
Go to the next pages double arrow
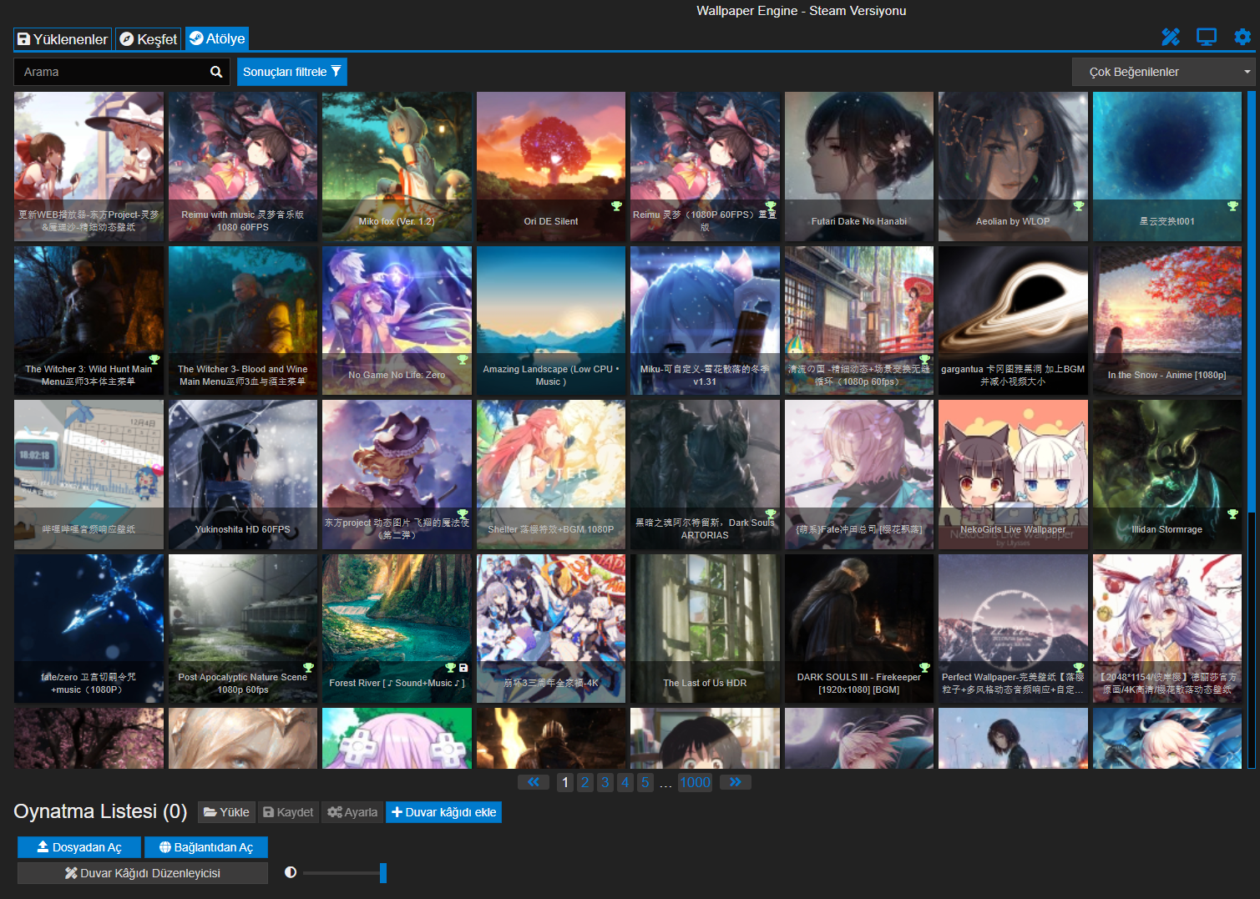[x=735, y=782]
